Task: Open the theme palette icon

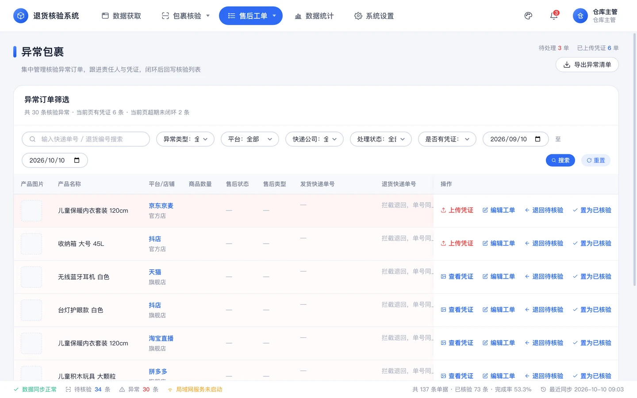Action: click(x=528, y=16)
